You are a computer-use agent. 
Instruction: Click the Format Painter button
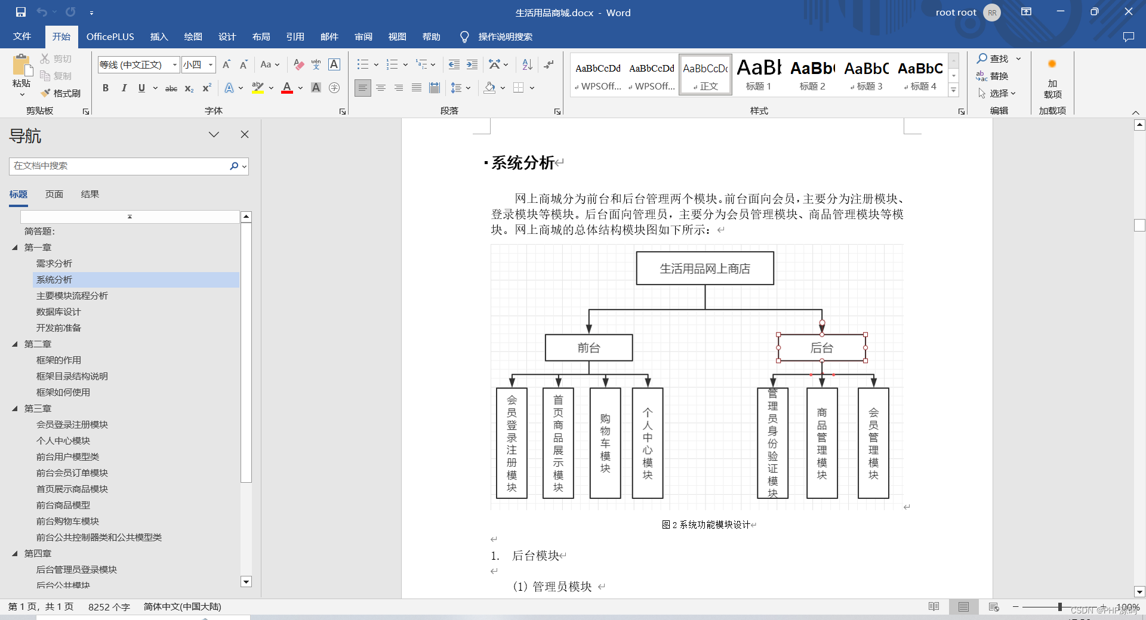[60, 93]
